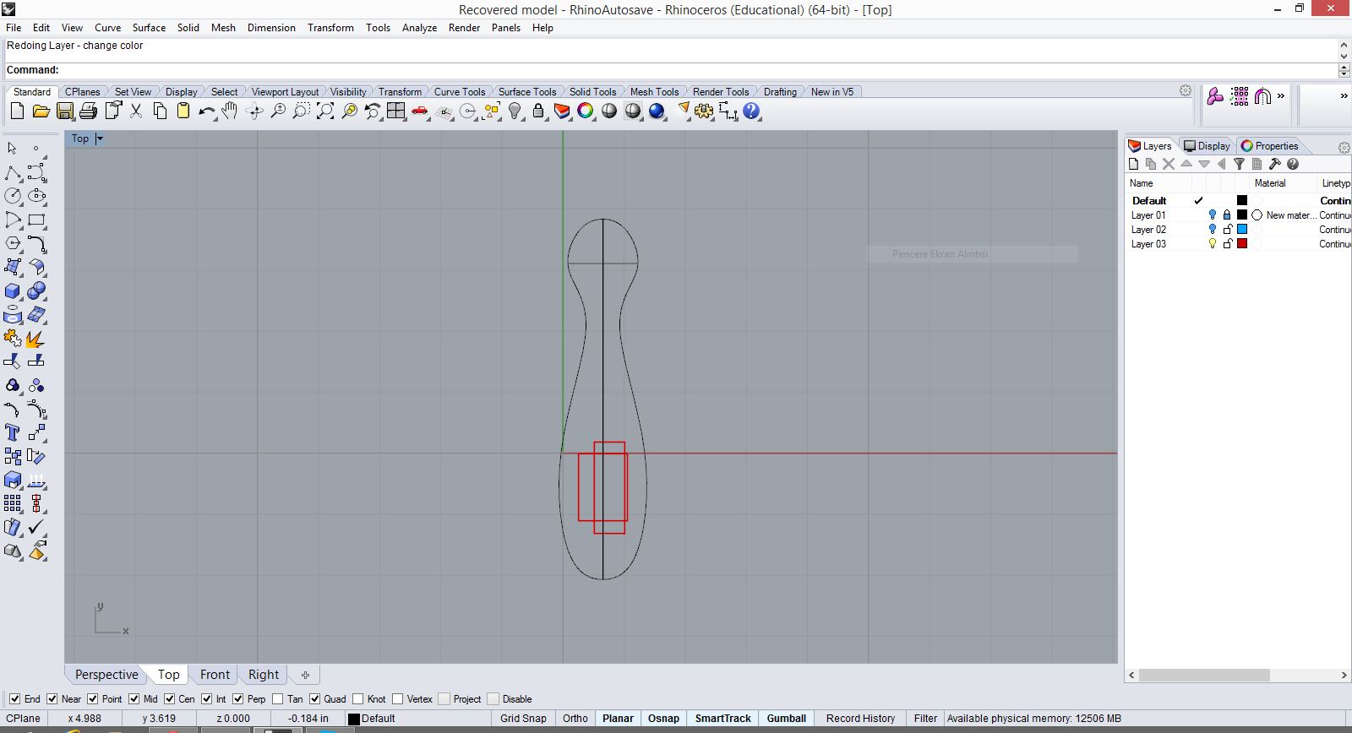Open the Transform menu
This screenshot has width=1352, height=733.
point(330,28)
